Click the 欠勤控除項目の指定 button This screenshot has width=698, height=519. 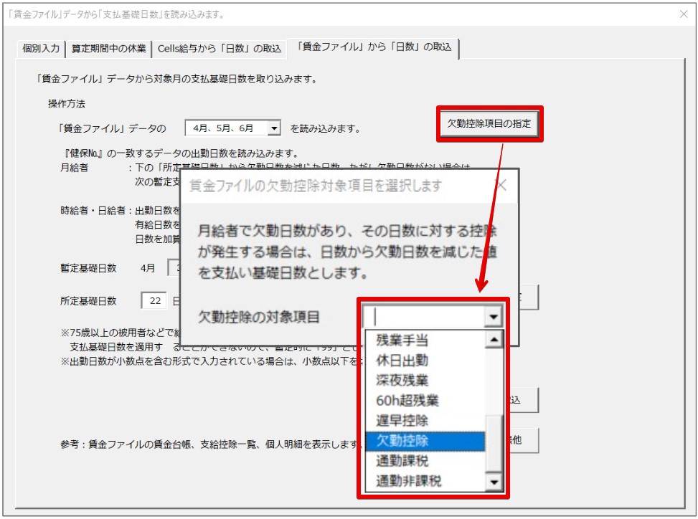tap(489, 123)
